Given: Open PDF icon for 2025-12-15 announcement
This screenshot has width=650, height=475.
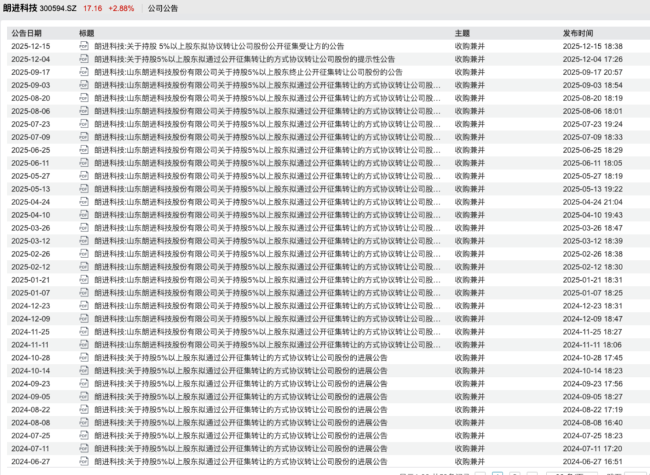Looking at the screenshot, I should (x=84, y=46).
